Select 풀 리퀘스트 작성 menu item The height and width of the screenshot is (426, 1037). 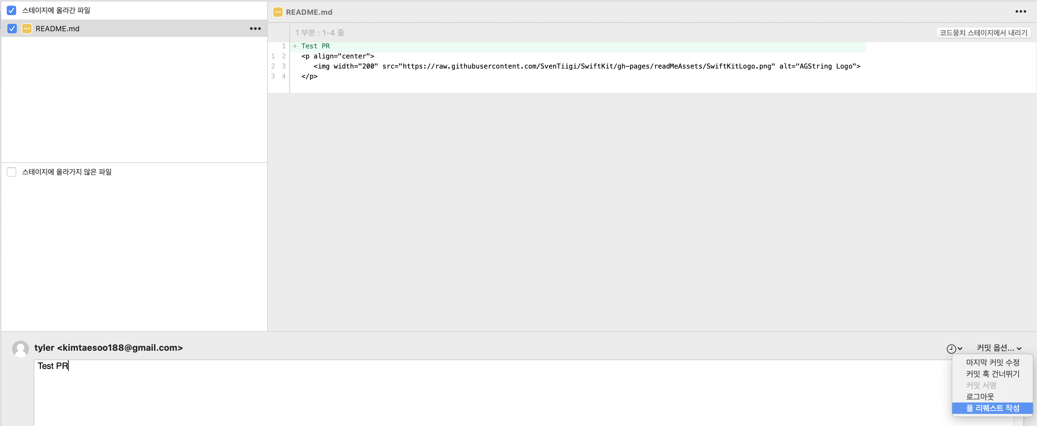[x=992, y=408]
